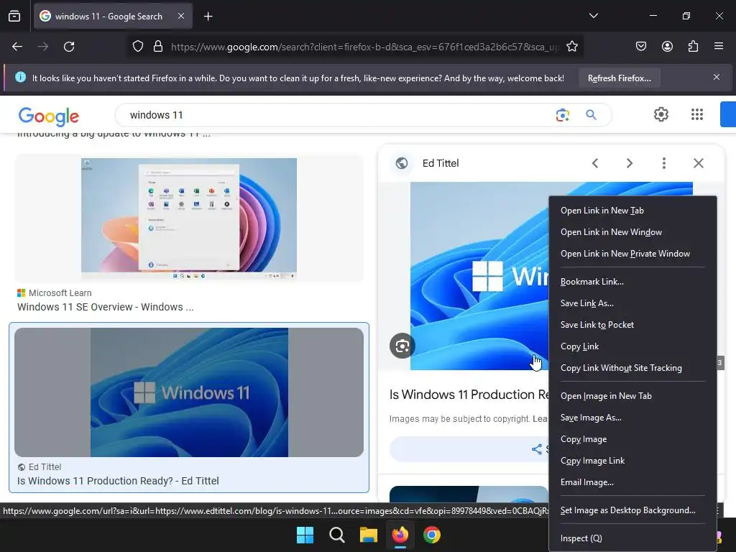Choose Save Image As

632,418
